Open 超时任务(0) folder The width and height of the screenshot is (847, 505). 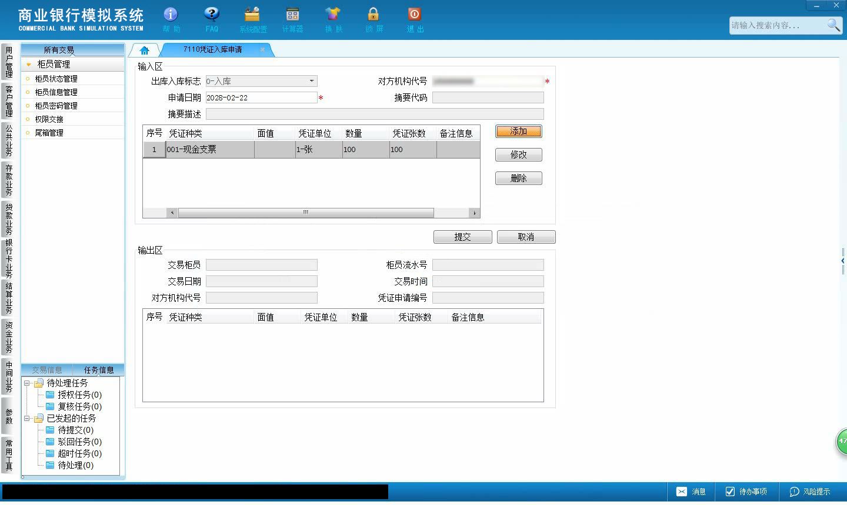74,453
